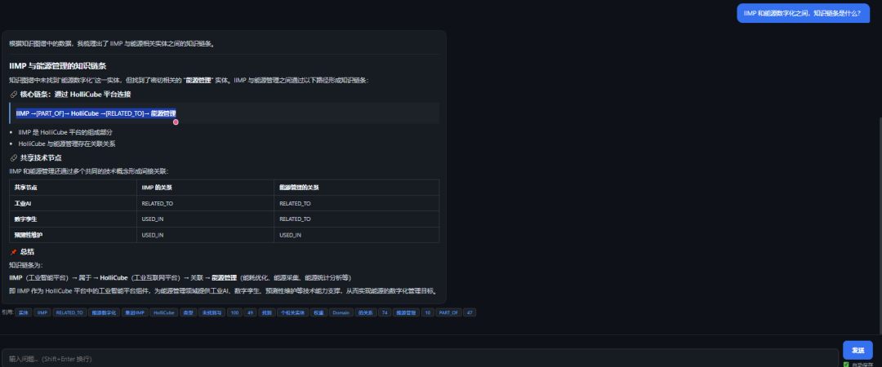Click the 发送 send button
The image size is (882, 367).
[x=857, y=350]
